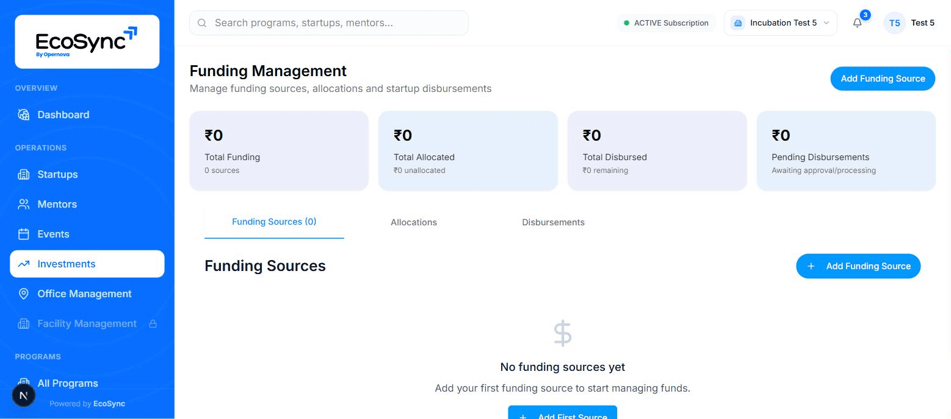Click the Funding Management heading
The image size is (951, 419).
pos(268,71)
